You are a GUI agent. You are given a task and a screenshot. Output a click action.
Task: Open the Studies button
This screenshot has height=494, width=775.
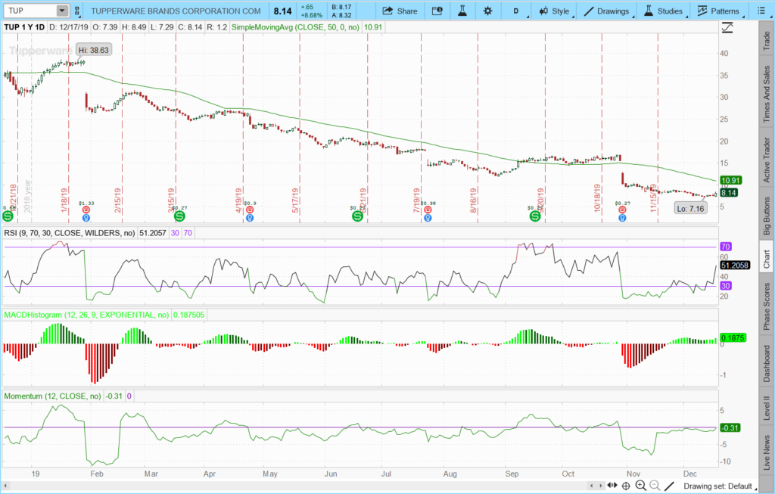663,11
